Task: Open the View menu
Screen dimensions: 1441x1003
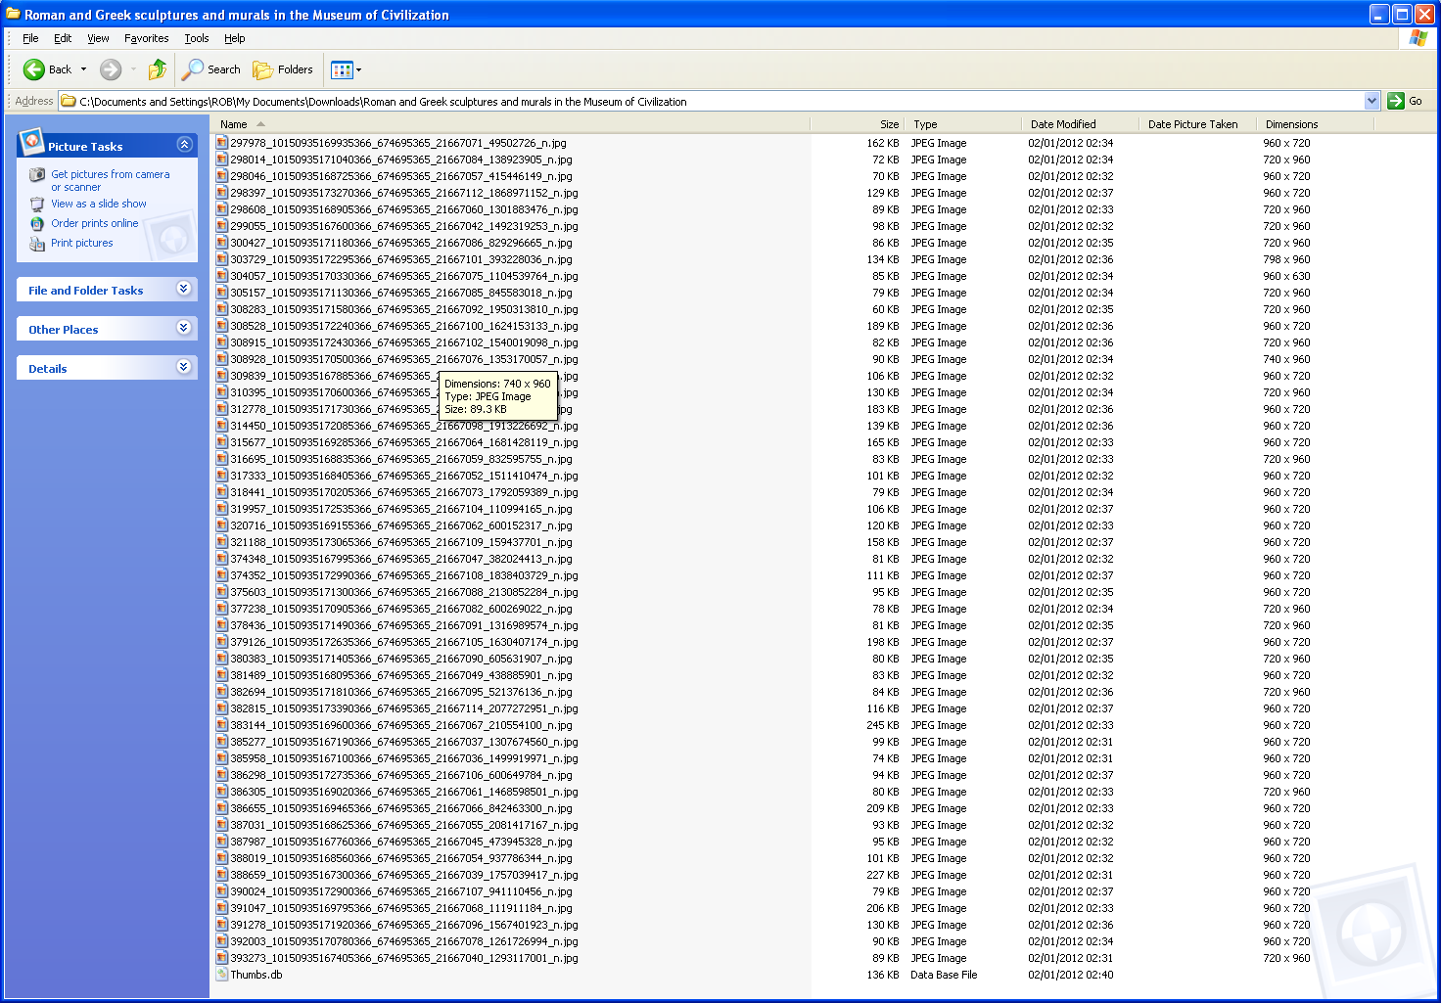Action: [x=98, y=38]
